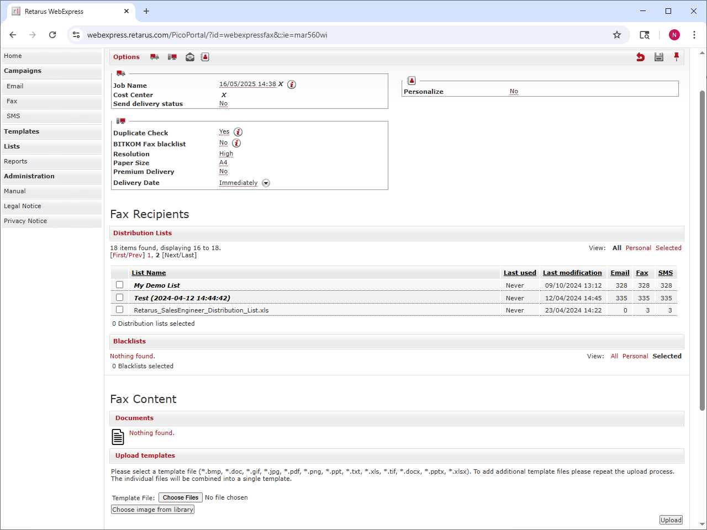This screenshot has width=707, height=530.
Task: Show All blacklists view
Action: tap(614, 356)
